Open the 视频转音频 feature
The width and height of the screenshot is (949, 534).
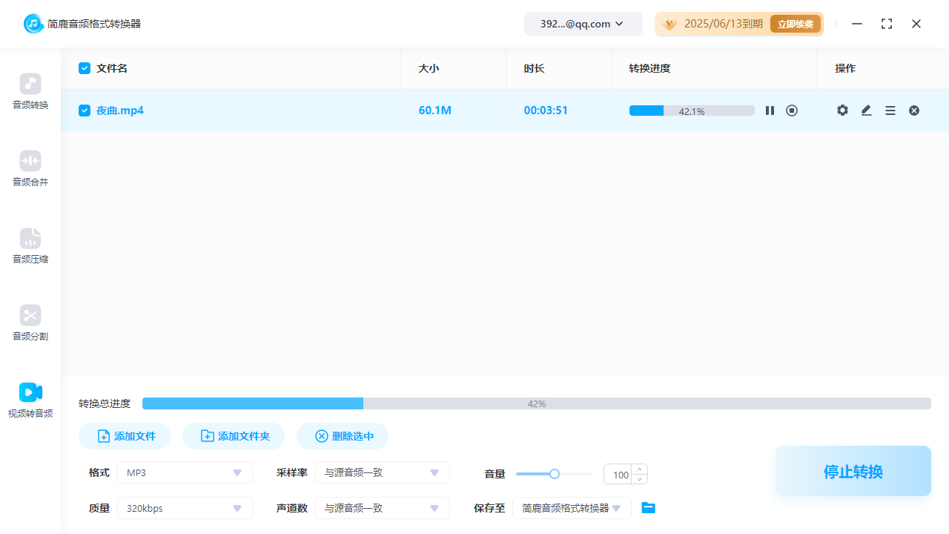pos(30,400)
